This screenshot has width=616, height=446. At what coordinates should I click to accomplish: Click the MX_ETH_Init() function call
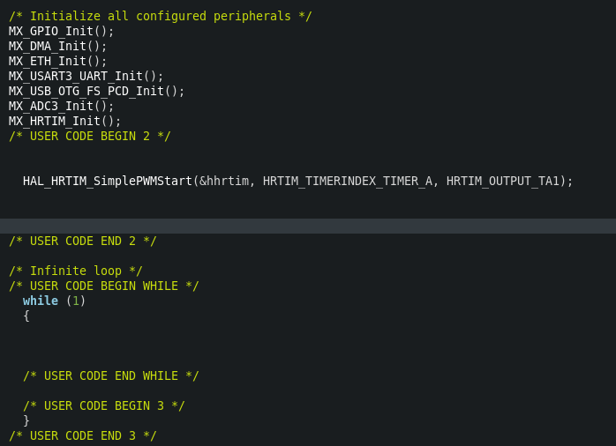(57, 61)
